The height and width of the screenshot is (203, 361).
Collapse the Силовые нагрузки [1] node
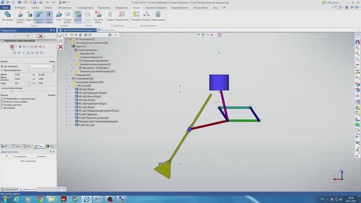(72, 57)
